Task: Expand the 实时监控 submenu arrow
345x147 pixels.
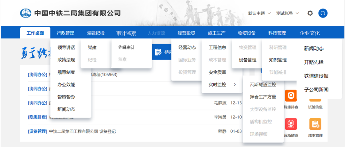Action: click(235, 85)
